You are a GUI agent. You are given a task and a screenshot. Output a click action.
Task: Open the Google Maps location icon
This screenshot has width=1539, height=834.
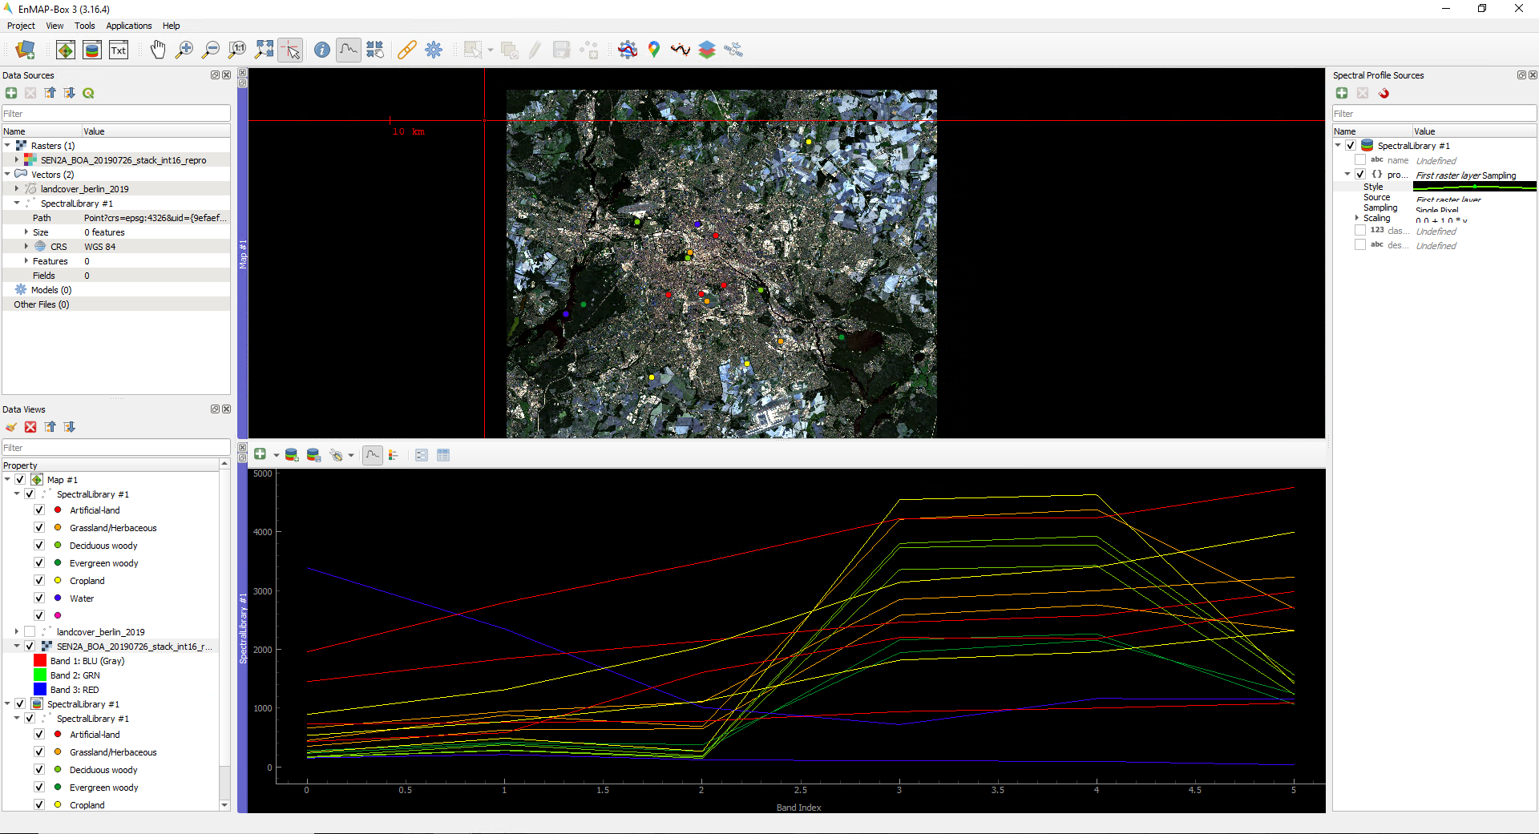(x=654, y=49)
